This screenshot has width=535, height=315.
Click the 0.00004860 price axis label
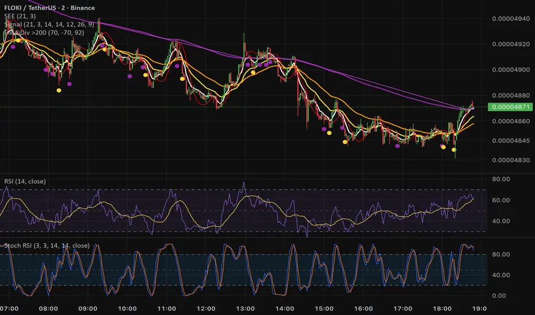pos(511,121)
